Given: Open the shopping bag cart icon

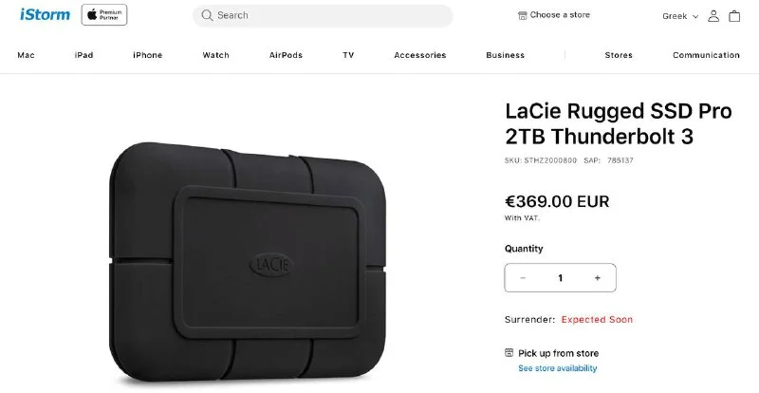Looking at the screenshot, I should [734, 16].
